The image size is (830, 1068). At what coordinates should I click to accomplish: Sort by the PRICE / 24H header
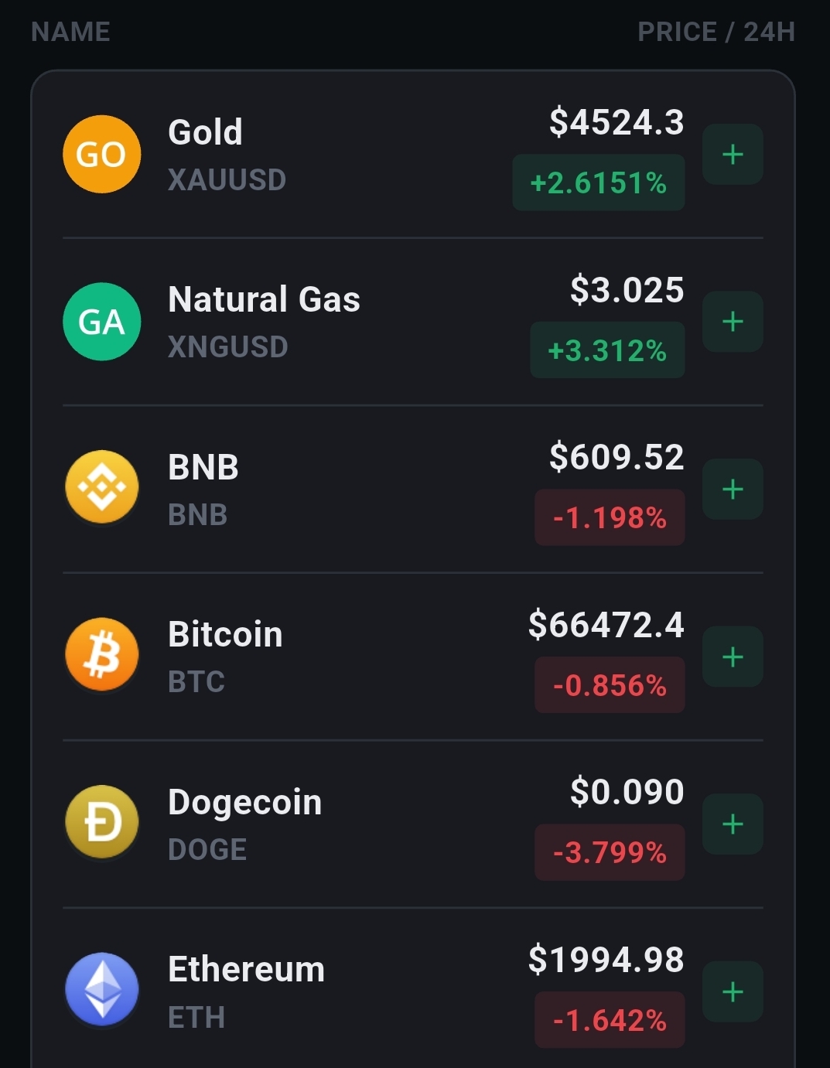tap(716, 32)
